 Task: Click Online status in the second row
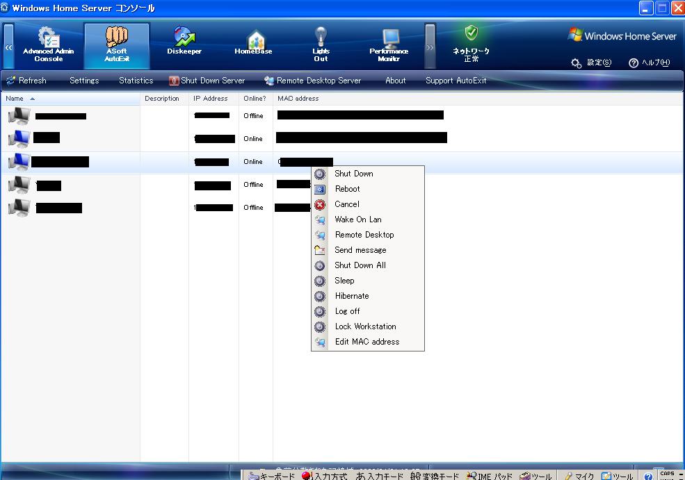253,139
